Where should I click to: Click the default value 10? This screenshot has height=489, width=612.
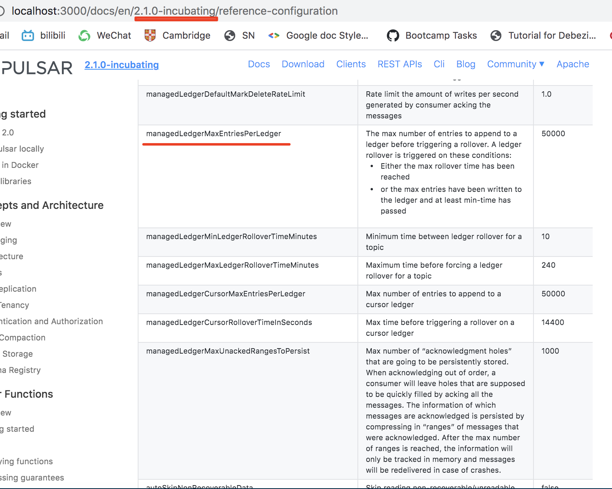click(x=545, y=236)
